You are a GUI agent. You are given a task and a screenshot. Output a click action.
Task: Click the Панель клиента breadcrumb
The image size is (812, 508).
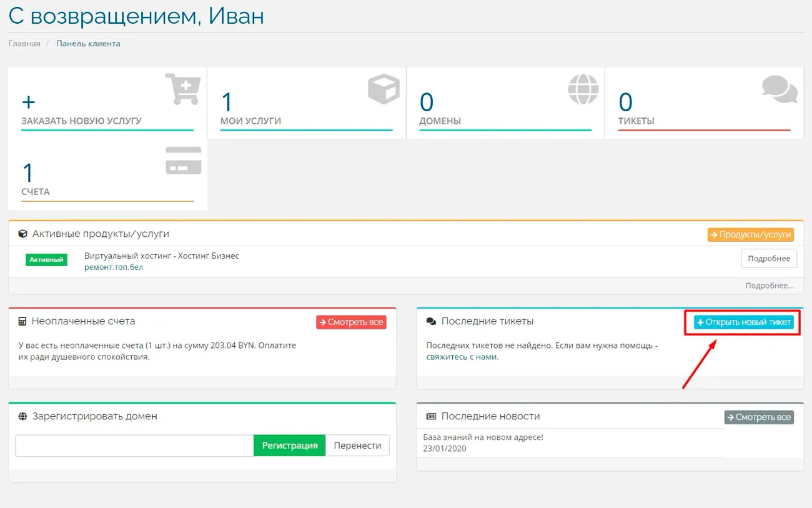click(88, 44)
